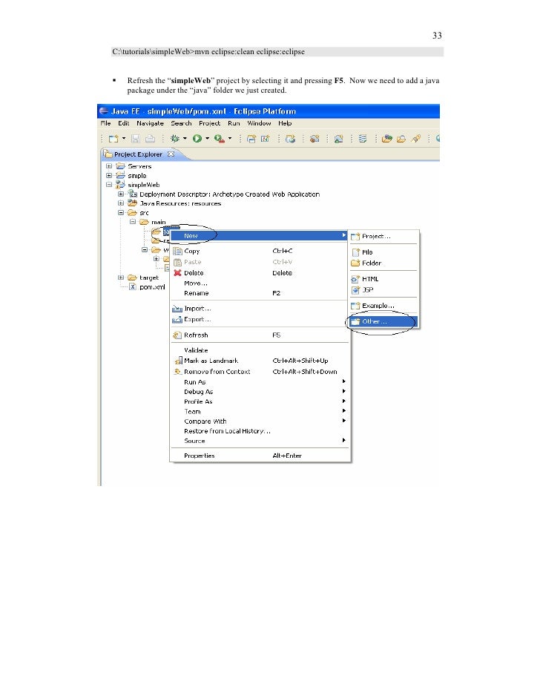
Task: Click the Debug bug toolbar icon
Action: coord(175,139)
